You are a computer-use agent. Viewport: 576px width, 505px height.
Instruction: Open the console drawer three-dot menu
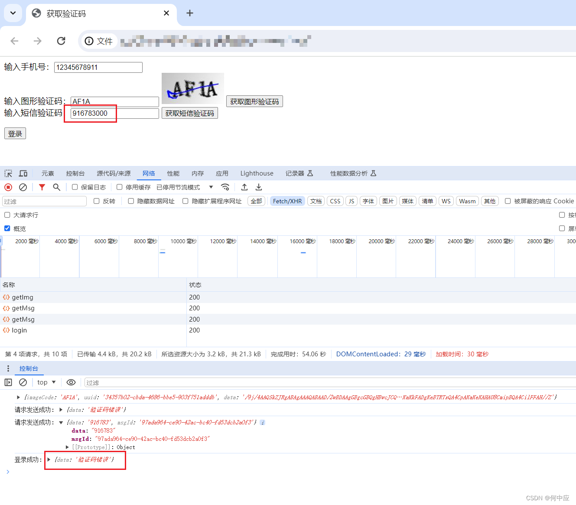pyautogui.click(x=8, y=368)
